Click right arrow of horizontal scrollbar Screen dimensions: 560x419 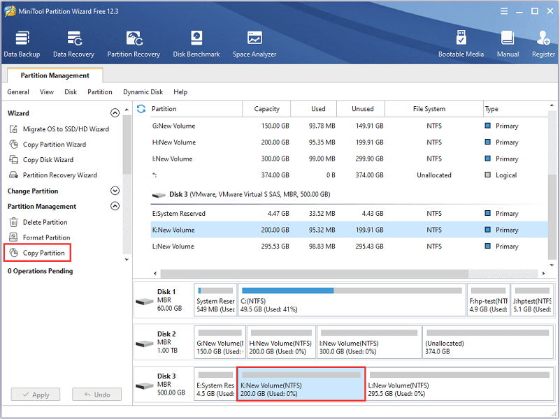[x=544, y=274]
